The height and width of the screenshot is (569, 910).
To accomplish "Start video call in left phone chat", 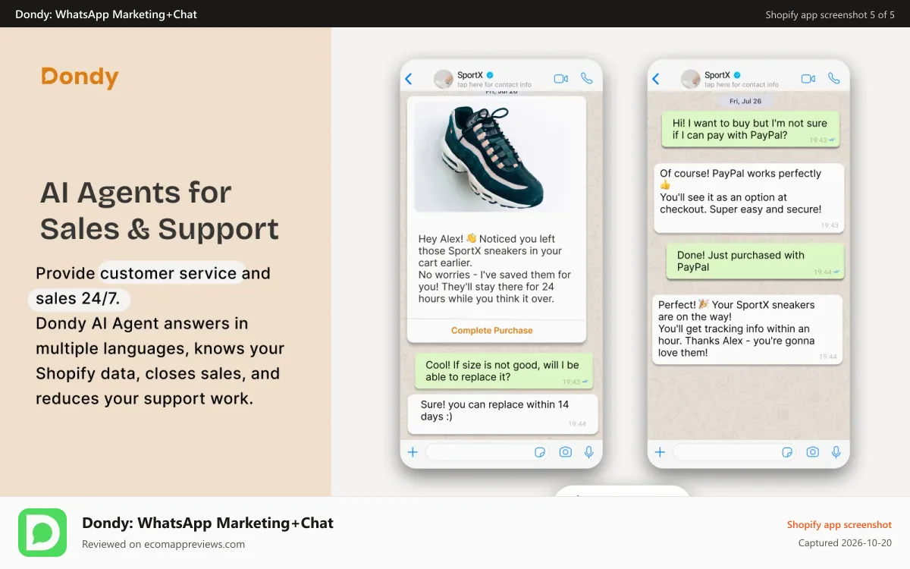I will pos(561,79).
